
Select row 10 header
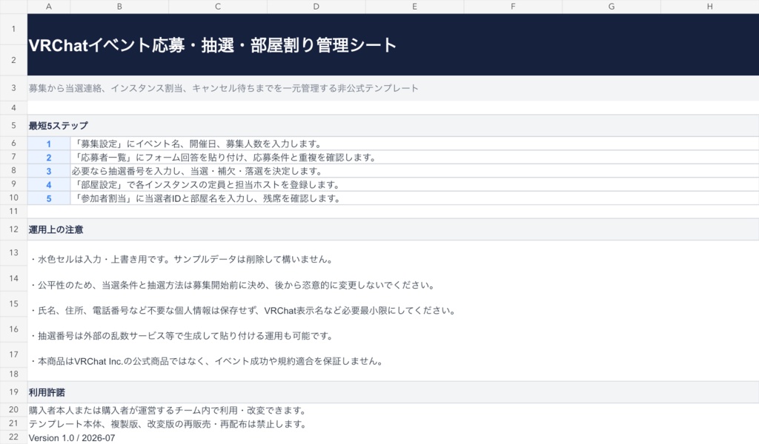[x=13, y=198]
